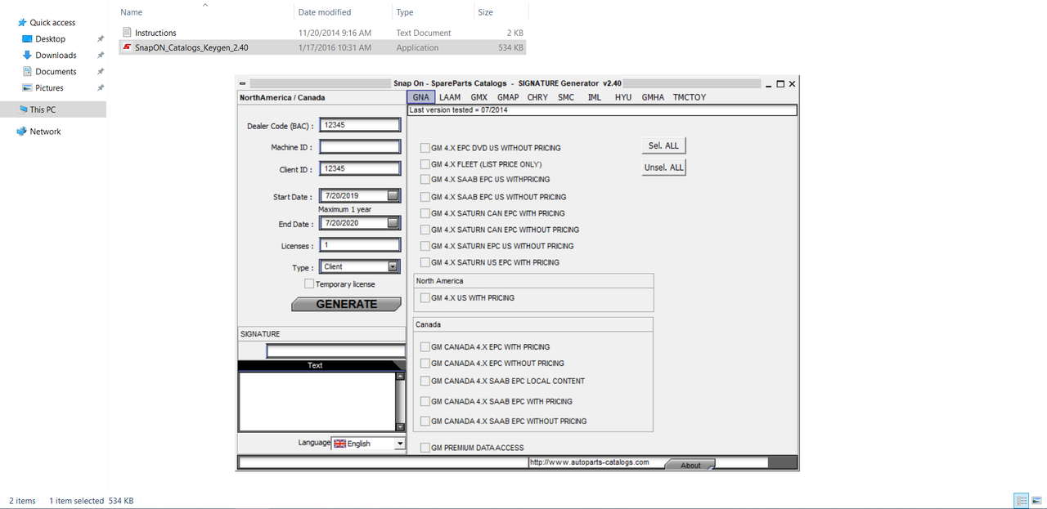Click the GENERATE button
Screen dimensions: 1047x509
point(346,304)
